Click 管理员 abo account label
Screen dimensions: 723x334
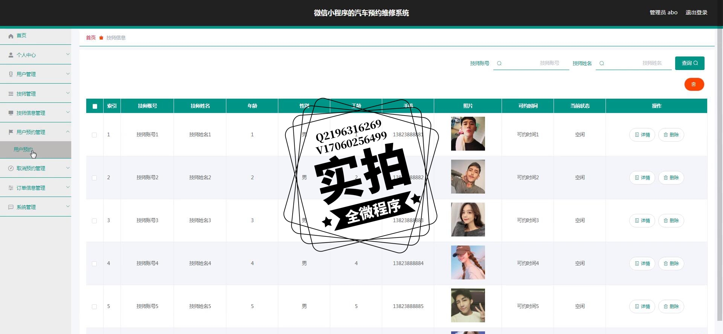coord(664,12)
